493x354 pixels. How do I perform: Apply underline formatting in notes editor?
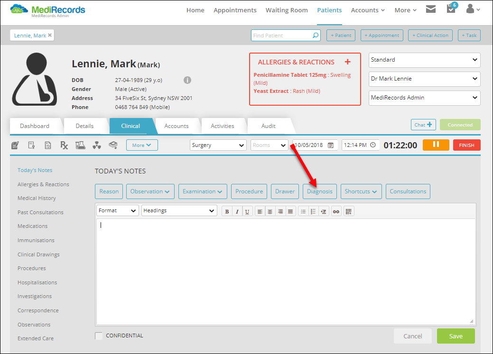point(247,211)
